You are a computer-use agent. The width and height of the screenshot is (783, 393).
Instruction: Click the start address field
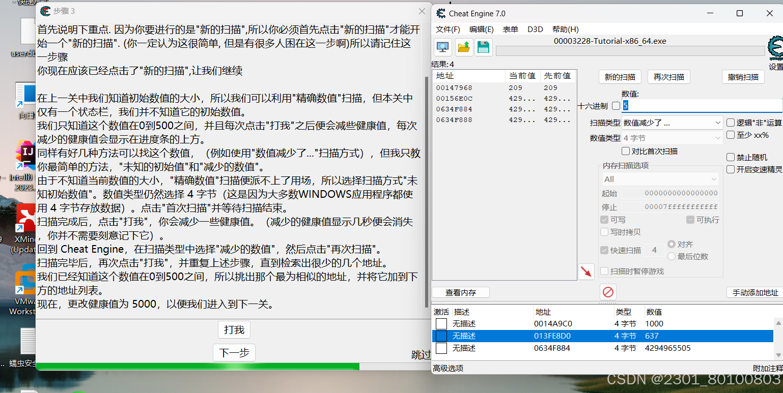670,193
